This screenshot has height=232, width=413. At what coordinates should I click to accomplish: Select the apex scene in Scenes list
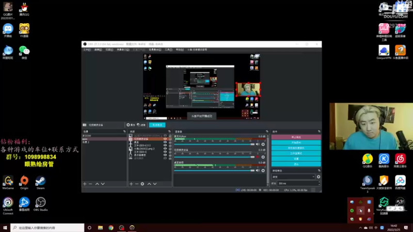point(104,139)
